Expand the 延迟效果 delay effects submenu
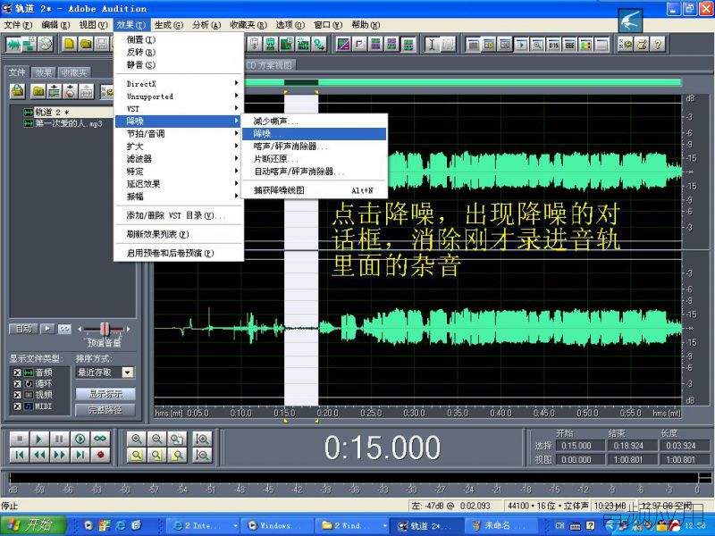This screenshot has width=715, height=536. (x=178, y=184)
